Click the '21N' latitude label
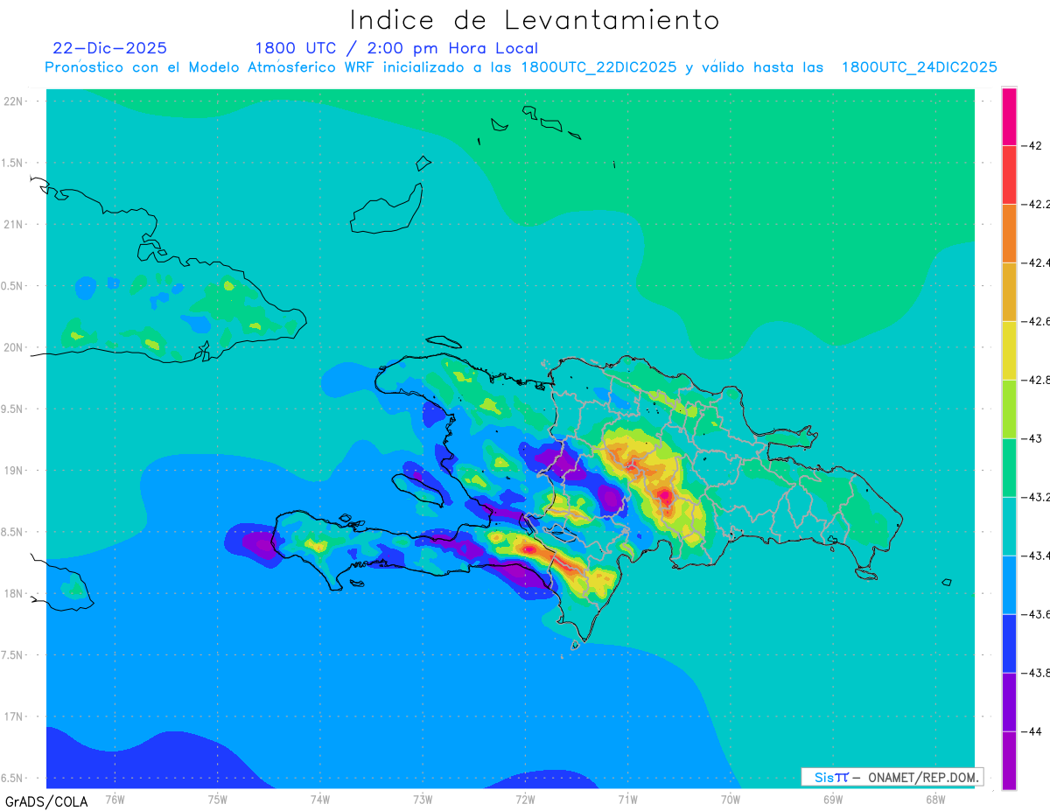 (x=13, y=224)
